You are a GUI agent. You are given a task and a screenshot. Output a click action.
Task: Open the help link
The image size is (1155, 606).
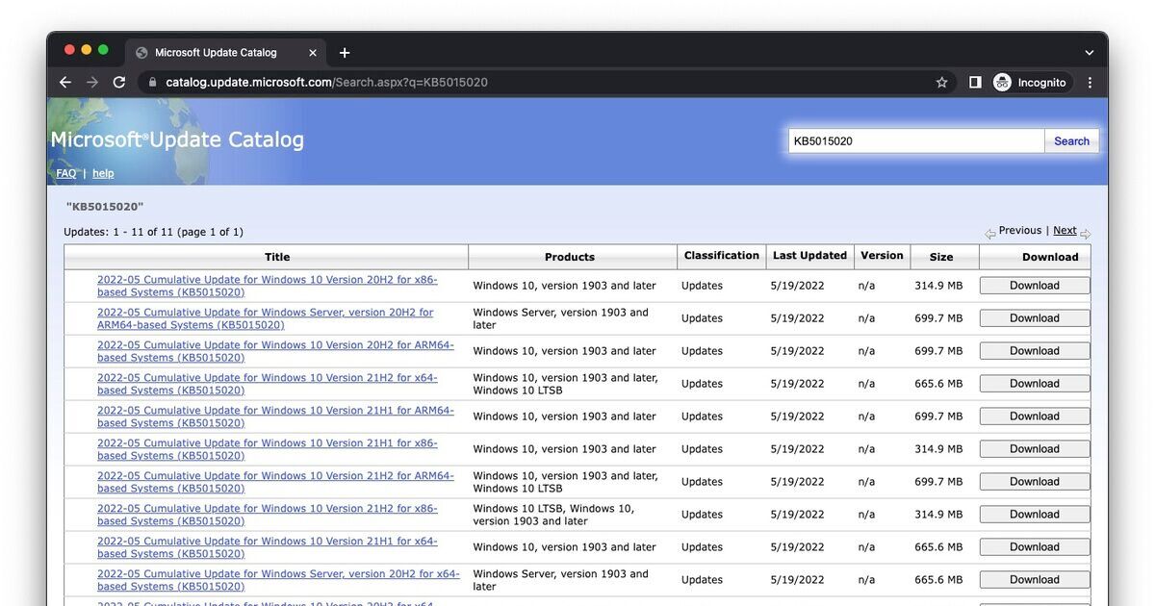103,174
